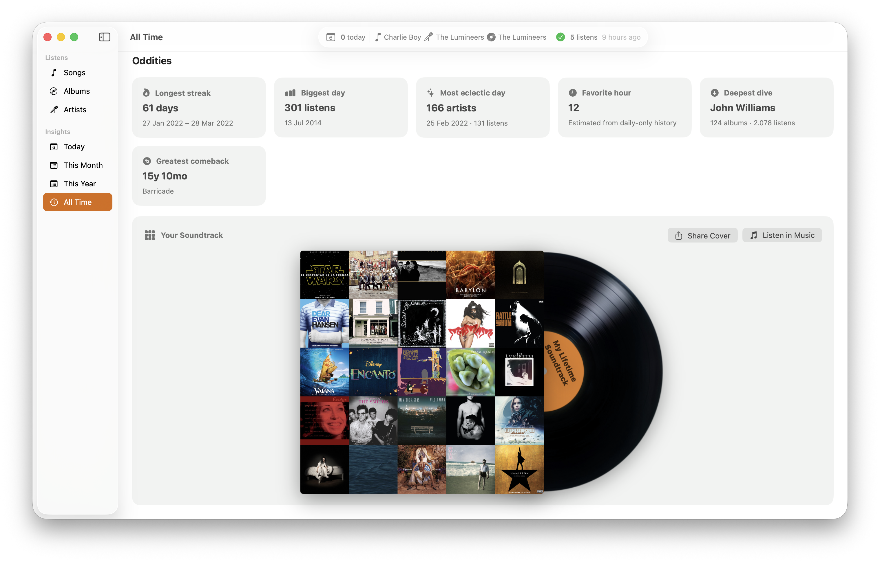Viewport: 880px width, 562px height.
Task: Click the grid icon beside Your Soundtrack
Action: (x=150, y=235)
